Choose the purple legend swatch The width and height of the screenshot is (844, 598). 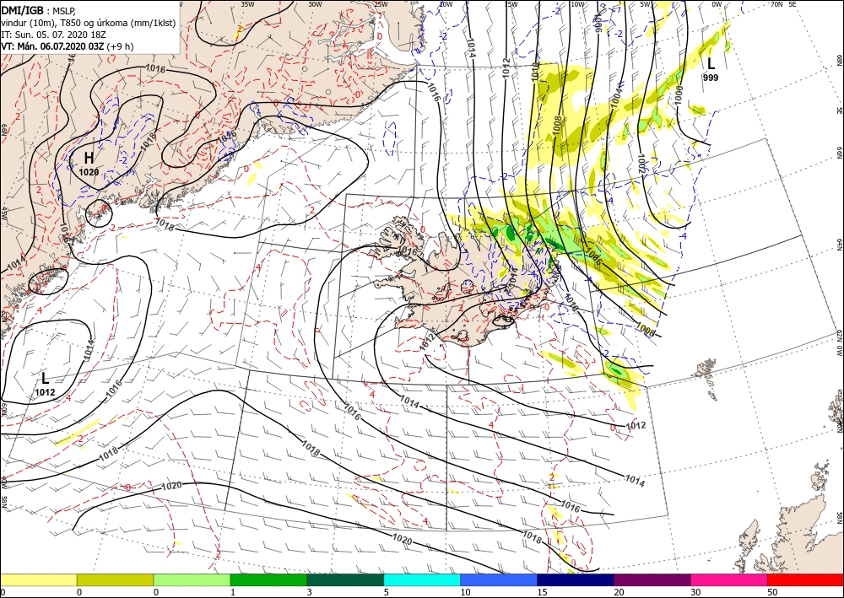coord(652,579)
